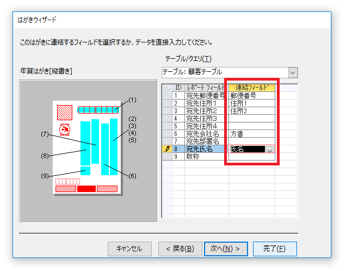Click the stamp area in the postcard preview

pos(65,113)
